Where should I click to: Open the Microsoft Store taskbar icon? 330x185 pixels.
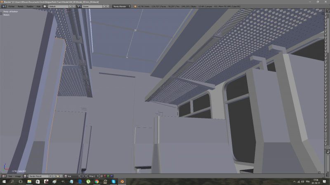point(38,182)
